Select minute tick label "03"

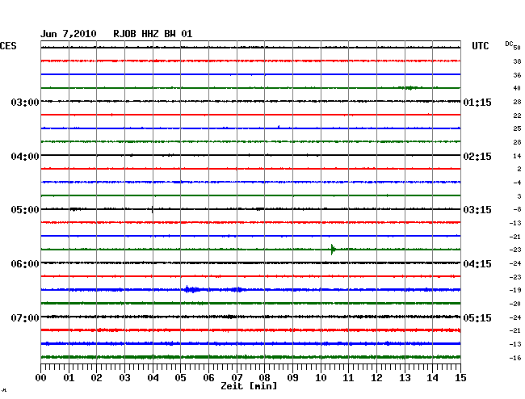pos(124,378)
